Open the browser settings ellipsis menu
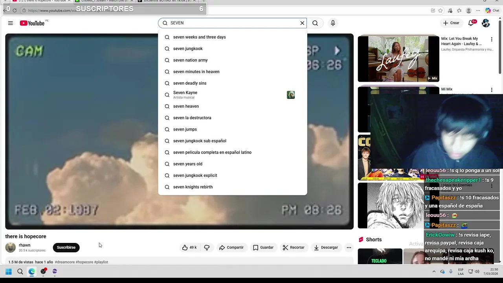 478,11
